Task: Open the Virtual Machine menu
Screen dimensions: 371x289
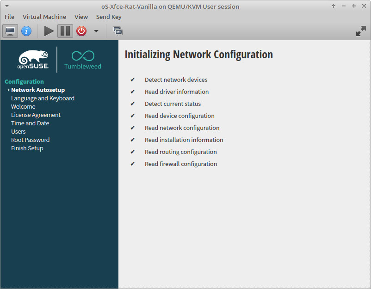Action: click(44, 17)
